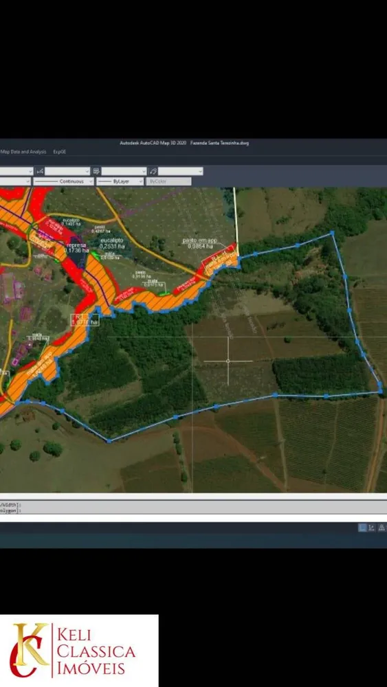Open the leftmost partially visible layer dropdown
Viewport: 387px width, 687px height.
16,171
